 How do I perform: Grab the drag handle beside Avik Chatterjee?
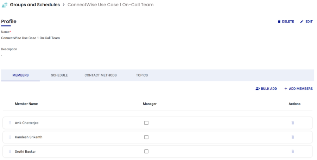click(x=10, y=123)
